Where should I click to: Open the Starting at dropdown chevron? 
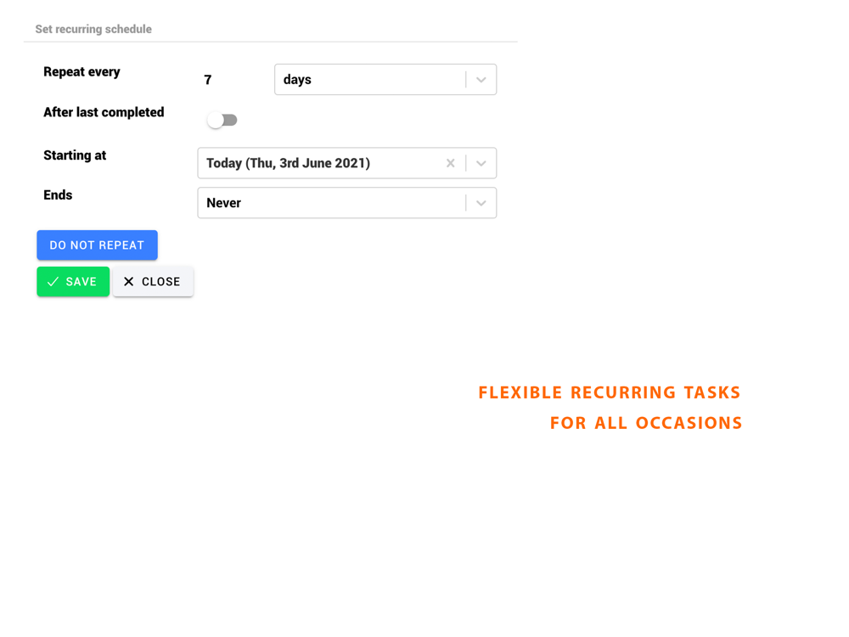pos(481,163)
